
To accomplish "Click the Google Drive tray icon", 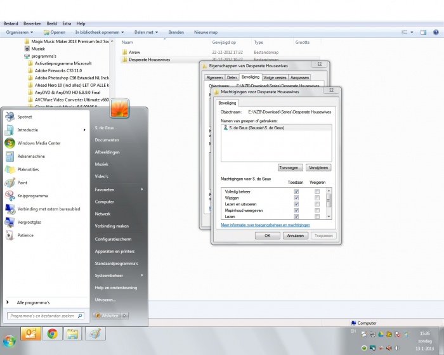I will tap(381, 334).
